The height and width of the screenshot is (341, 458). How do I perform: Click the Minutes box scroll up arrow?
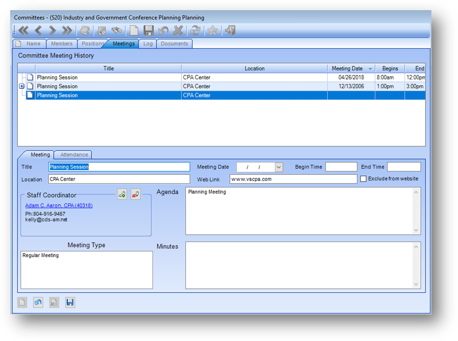(416, 247)
